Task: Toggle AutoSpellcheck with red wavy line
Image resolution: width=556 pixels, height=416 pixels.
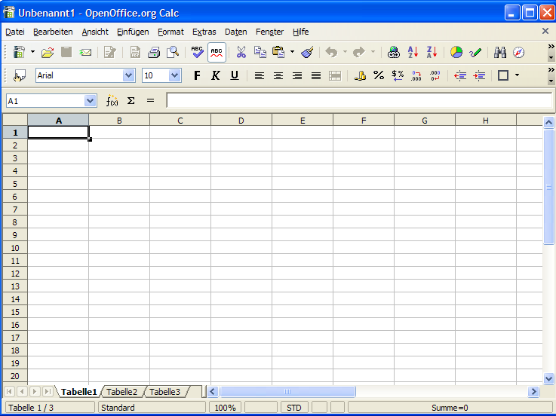Action: tap(217, 53)
